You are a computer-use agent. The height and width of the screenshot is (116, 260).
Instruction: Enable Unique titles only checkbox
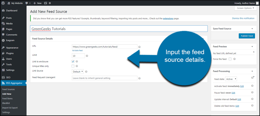[73, 66]
